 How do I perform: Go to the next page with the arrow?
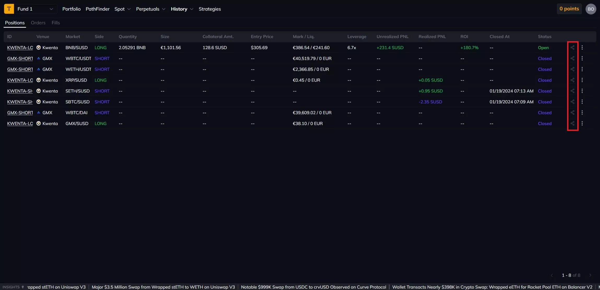coord(590,275)
